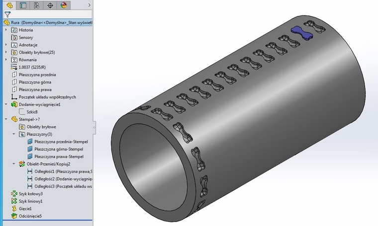Select Odległość1 mate icon

(x=30, y=171)
